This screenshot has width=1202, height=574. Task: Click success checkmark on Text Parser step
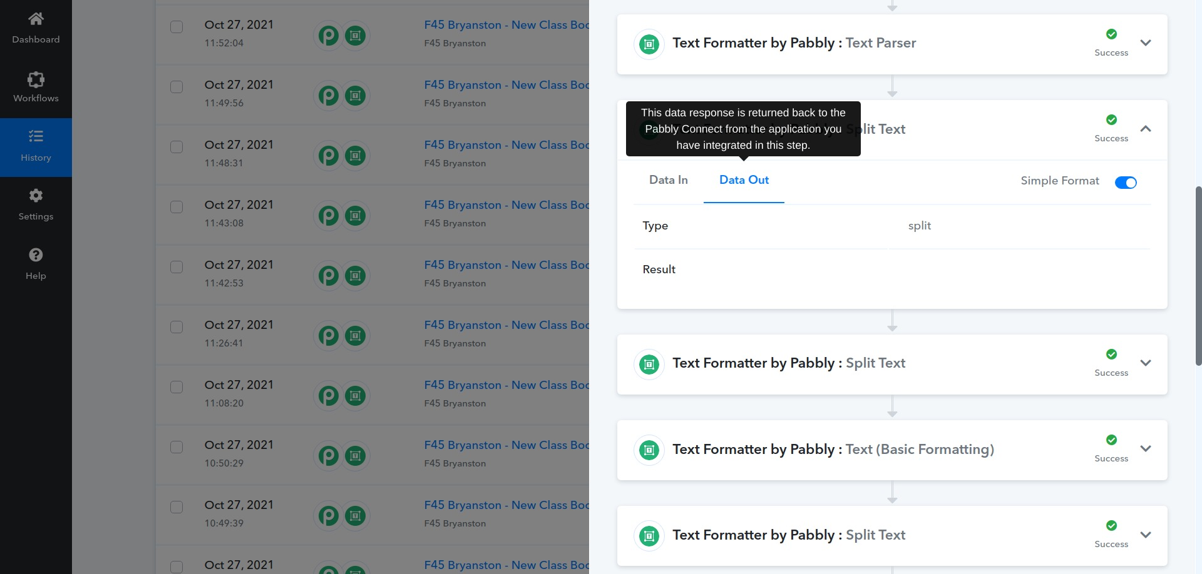coord(1111,34)
